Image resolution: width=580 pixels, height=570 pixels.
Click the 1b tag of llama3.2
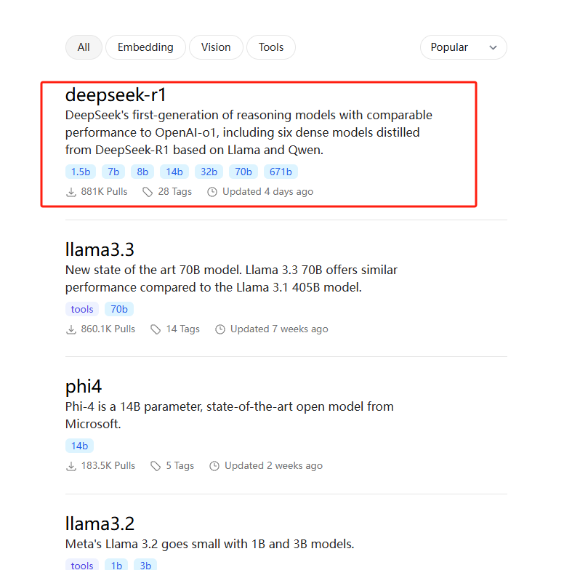pos(116,565)
